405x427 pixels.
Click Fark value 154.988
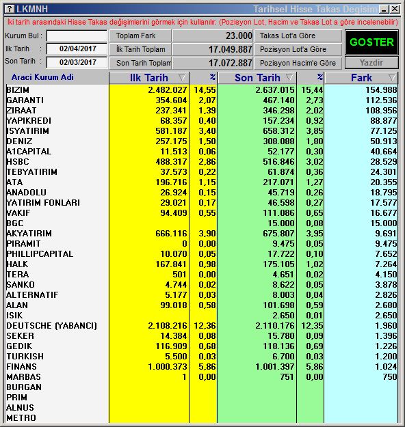381,90
